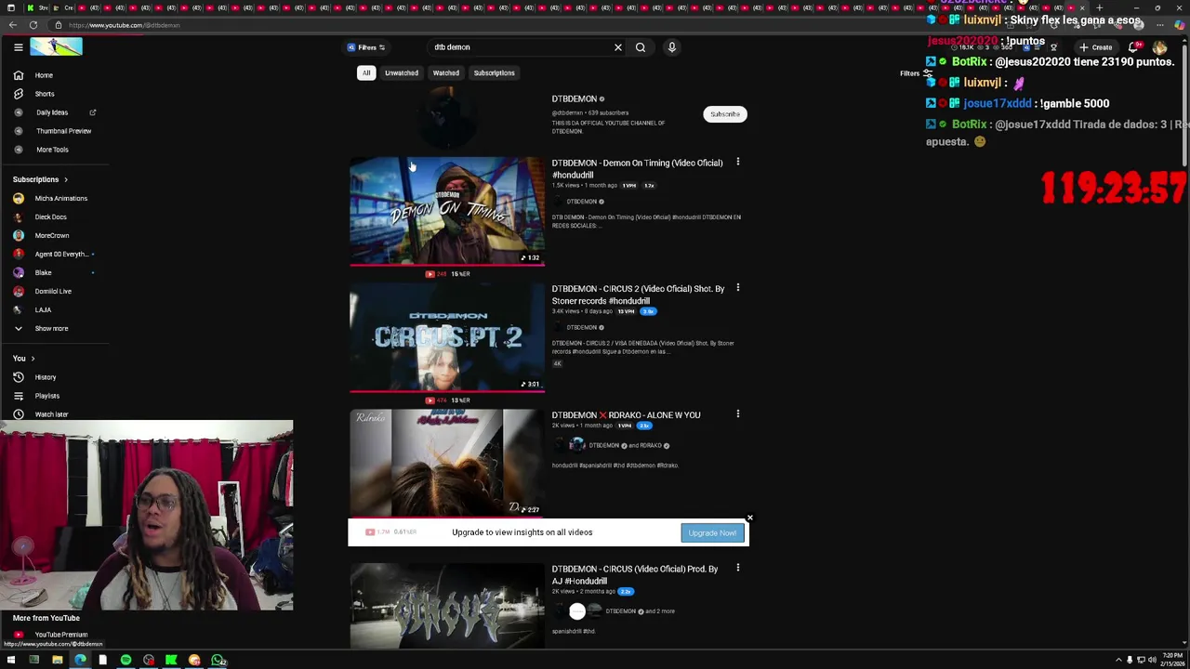
Task: Click the Create button
Action: 1096,47
